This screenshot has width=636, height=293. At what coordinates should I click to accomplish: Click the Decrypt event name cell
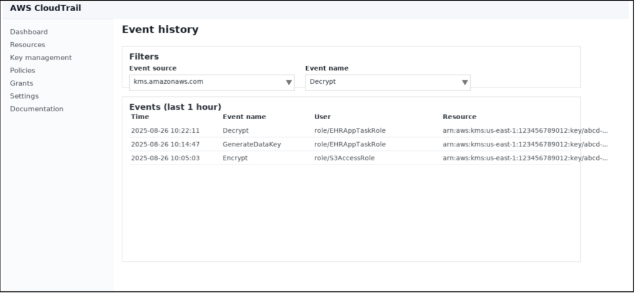click(235, 130)
